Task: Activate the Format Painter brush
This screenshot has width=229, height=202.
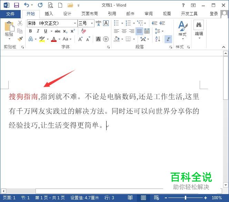Action: 20,39
